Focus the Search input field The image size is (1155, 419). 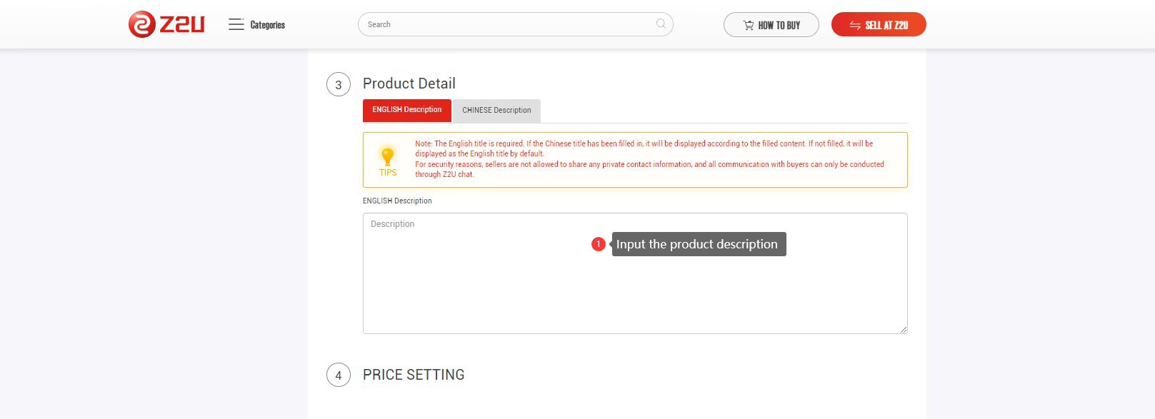pyautogui.click(x=507, y=24)
